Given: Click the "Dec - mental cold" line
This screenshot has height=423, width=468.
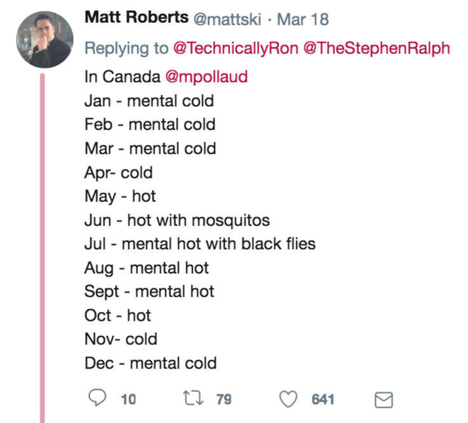Looking at the screenshot, I should 150,363.
